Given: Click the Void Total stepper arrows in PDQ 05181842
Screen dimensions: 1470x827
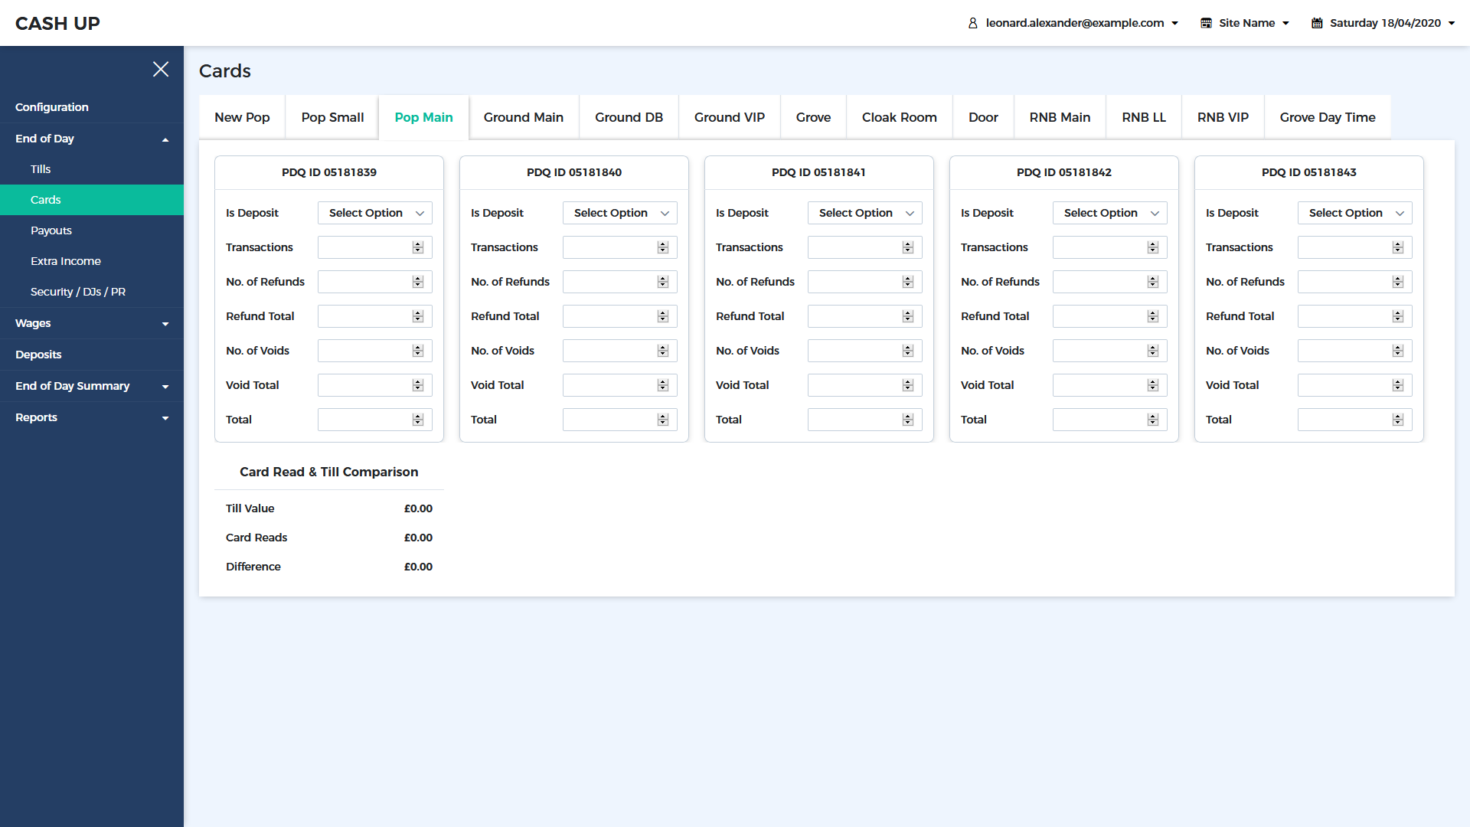Looking at the screenshot, I should [x=1153, y=385].
